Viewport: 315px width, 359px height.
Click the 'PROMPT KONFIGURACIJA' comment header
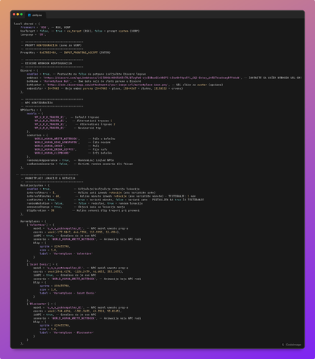tap(51, 45)
